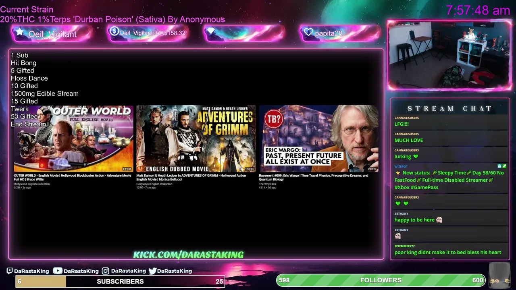Click the '10 Gifted' goal line
This screenshot has height=290, width=516.
[24, 86]
